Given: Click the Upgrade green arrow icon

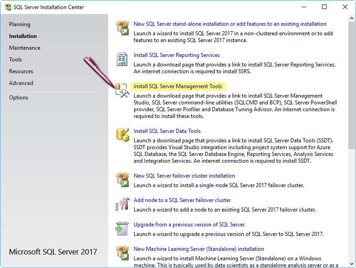Looking at the screenshot, I should point(122,229).
